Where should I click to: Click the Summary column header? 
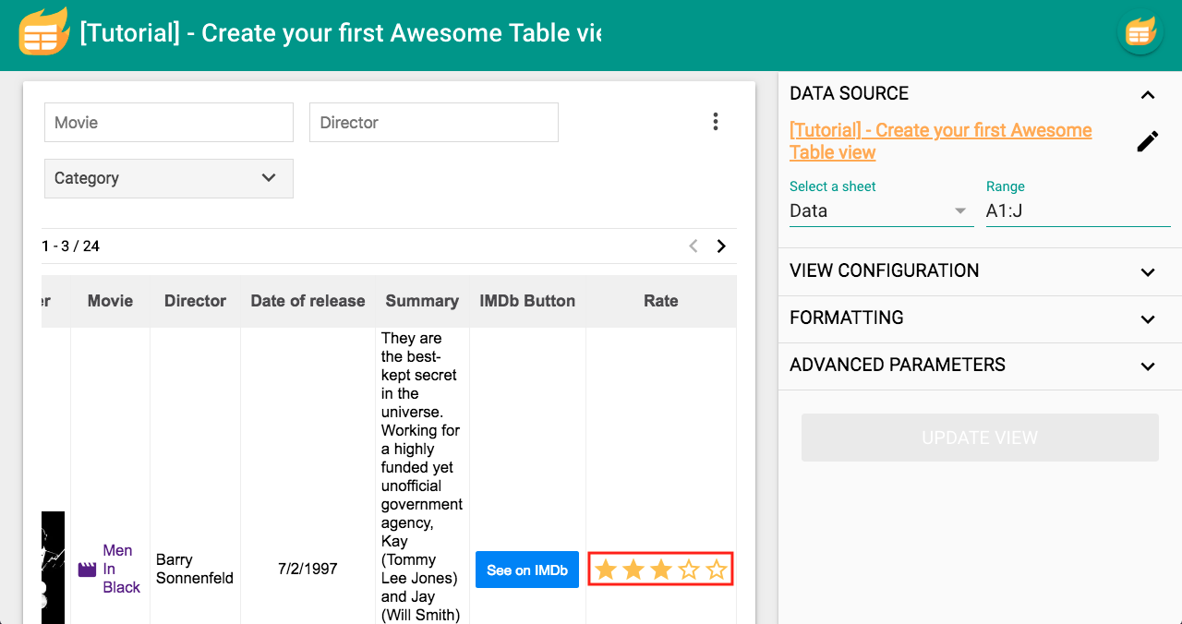click(422, 301)
